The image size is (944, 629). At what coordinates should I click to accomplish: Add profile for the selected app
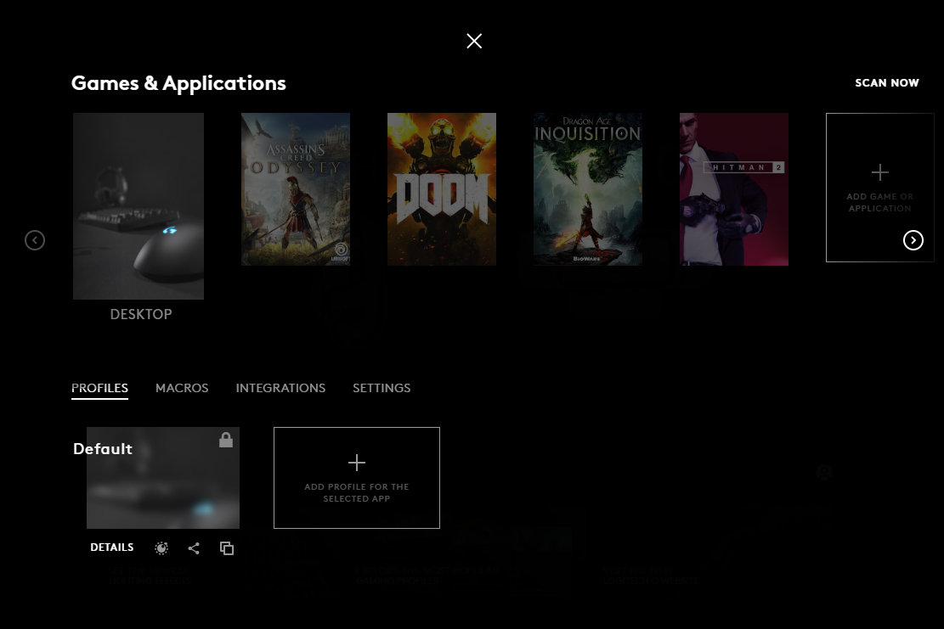pyautogui.click(x=356, y=478)
